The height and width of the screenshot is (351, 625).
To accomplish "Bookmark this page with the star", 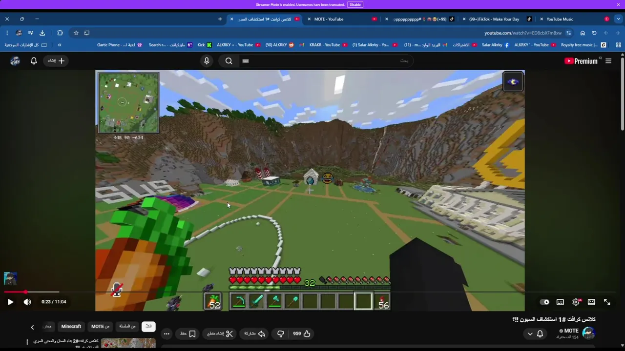I will pos(76,33).
